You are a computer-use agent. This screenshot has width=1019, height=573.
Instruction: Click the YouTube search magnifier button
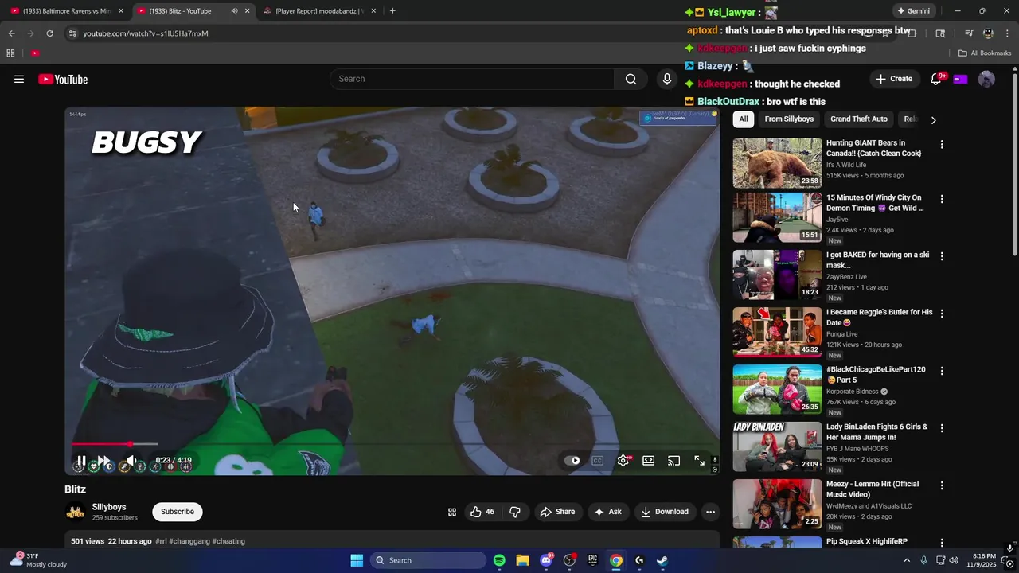(x=631, y=79)
